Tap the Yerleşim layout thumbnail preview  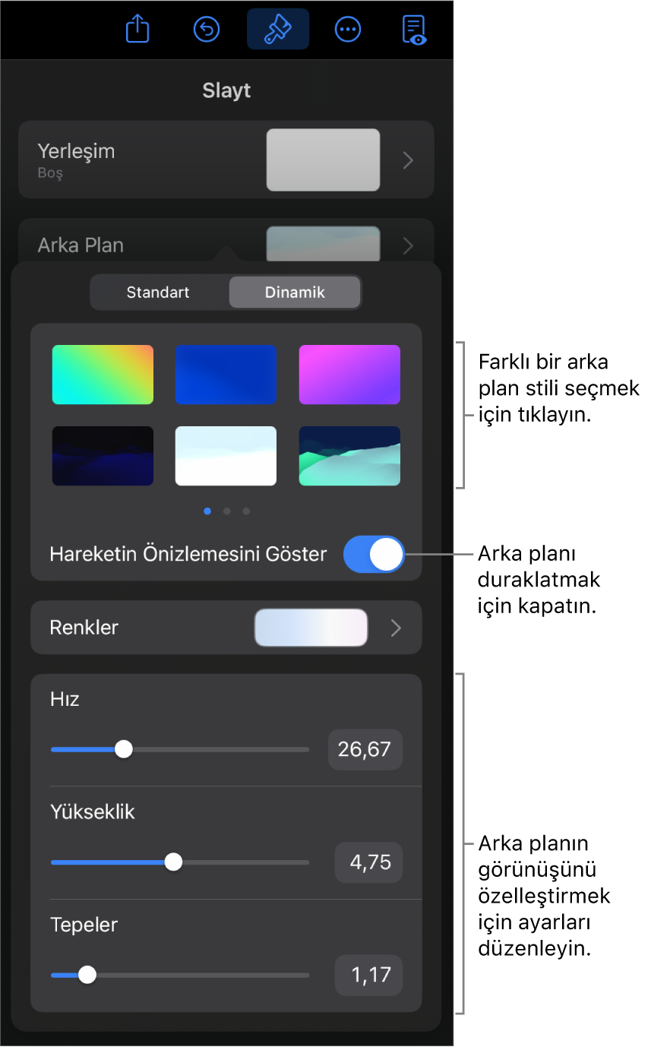pyautogui.click(x=323, y=160)
